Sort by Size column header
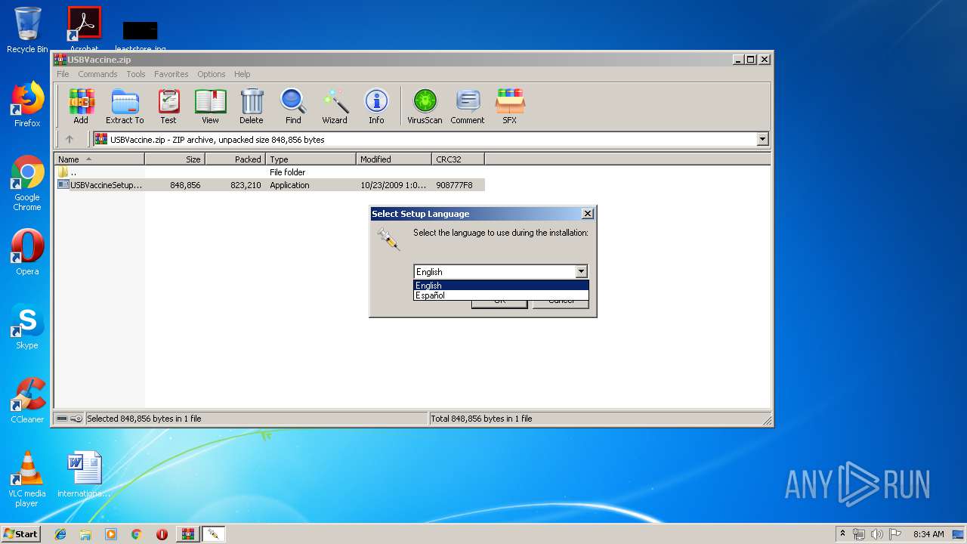Viewport: 967px width, 544px height. (x=175, y=159)
